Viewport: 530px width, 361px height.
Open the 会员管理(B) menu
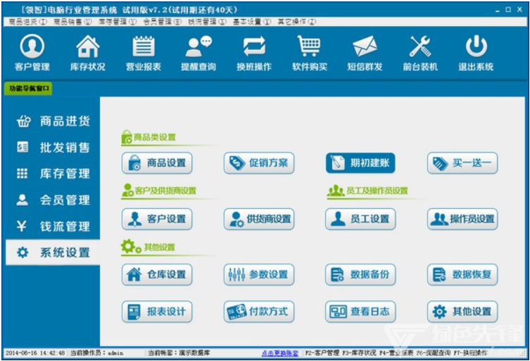[x=163, y=22]
